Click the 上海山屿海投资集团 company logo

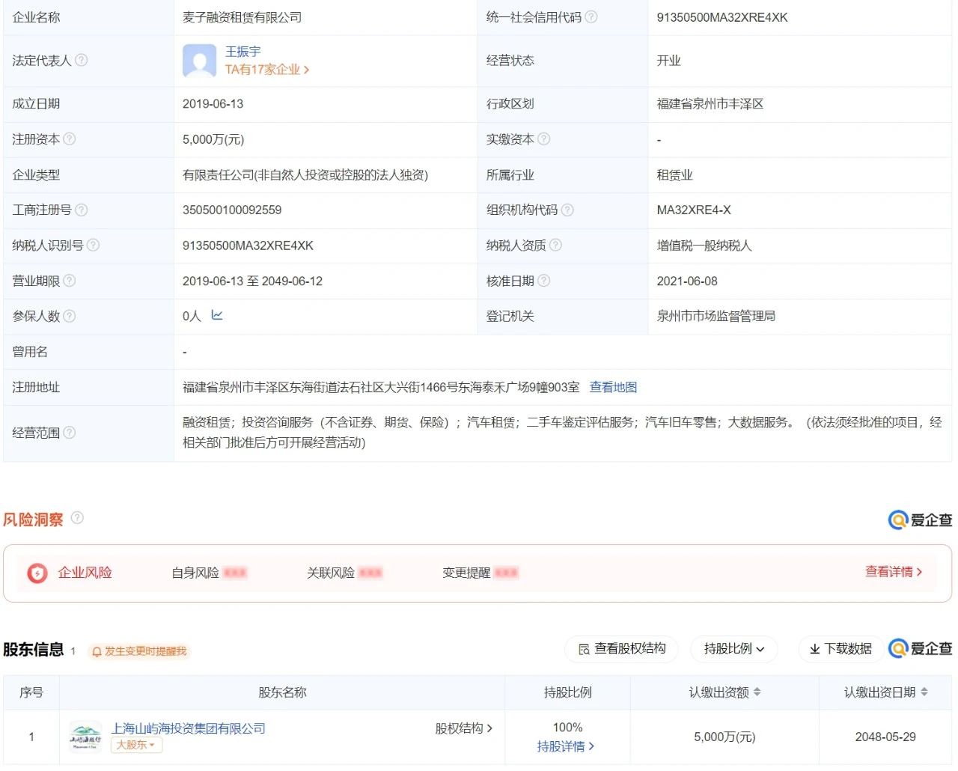85,737
